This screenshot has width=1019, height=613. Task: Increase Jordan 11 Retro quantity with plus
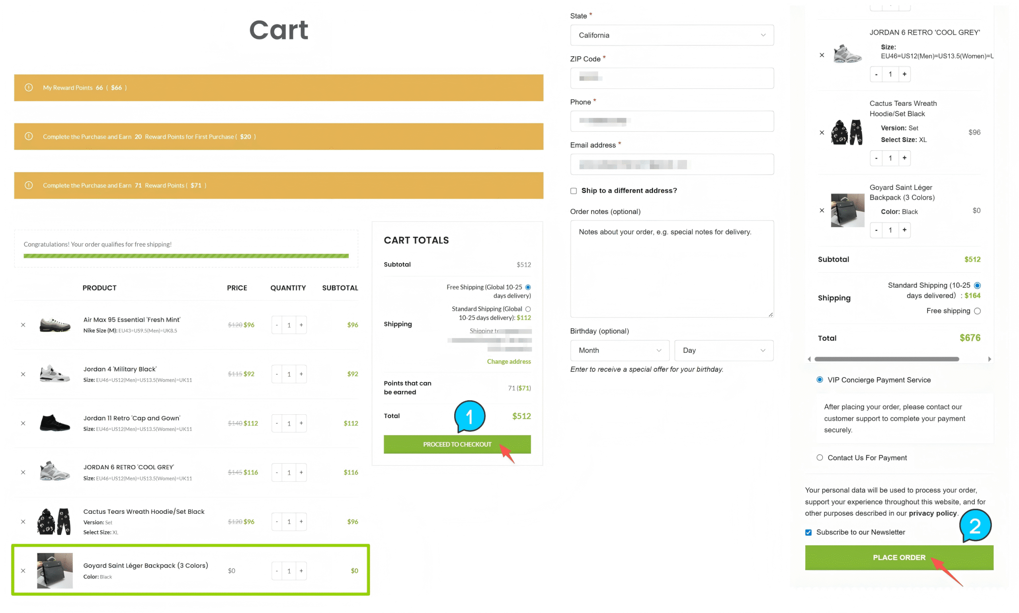[301, 423]
